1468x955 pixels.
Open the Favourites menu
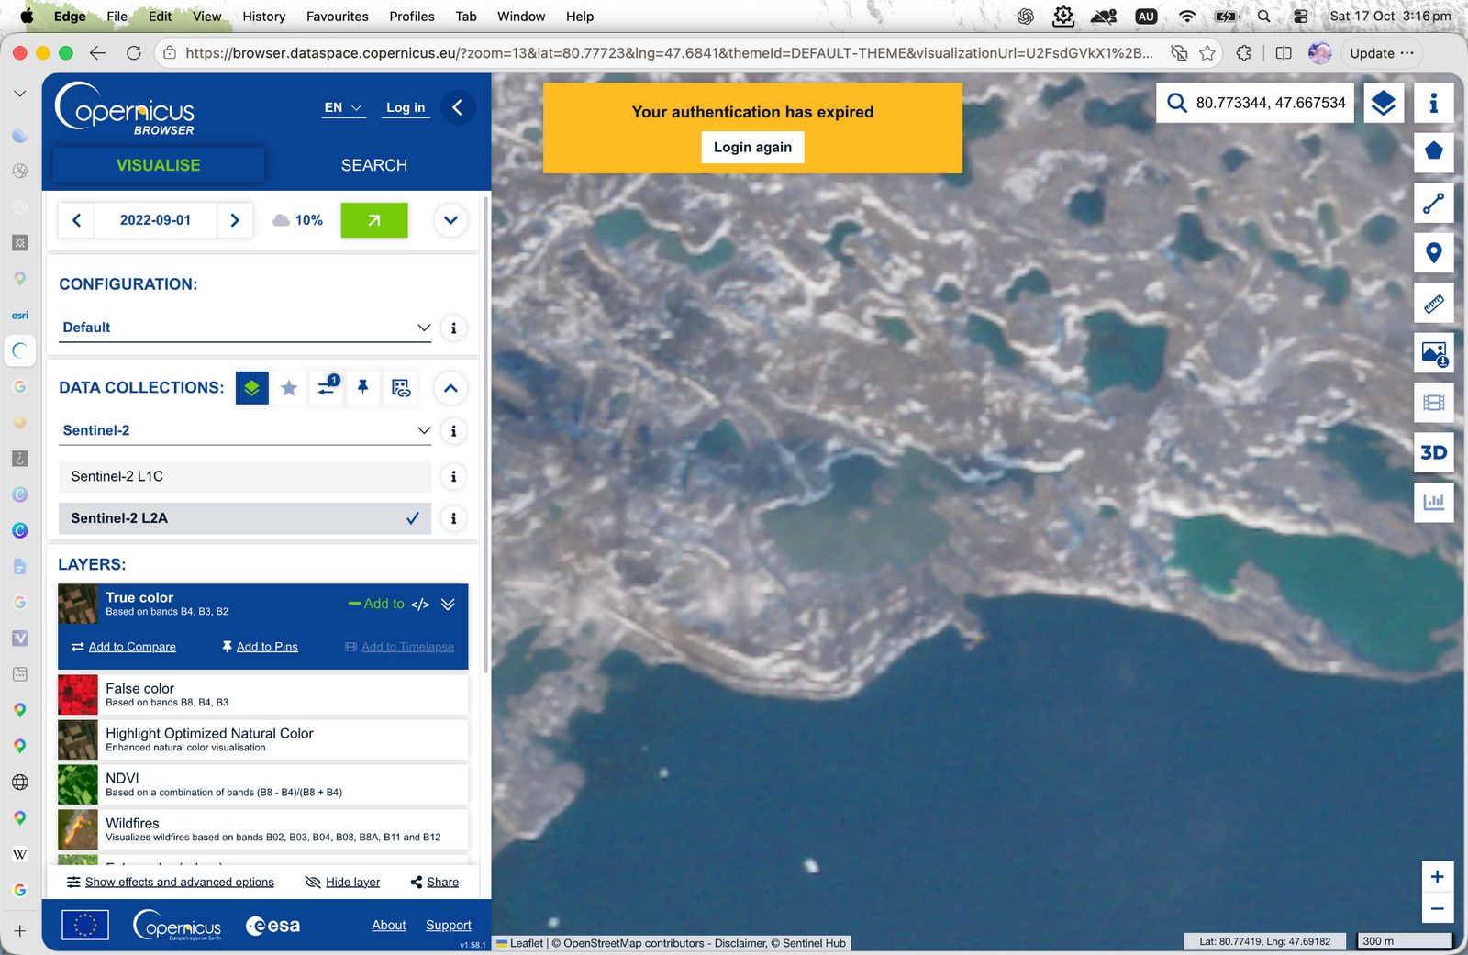tap(338, 17)
